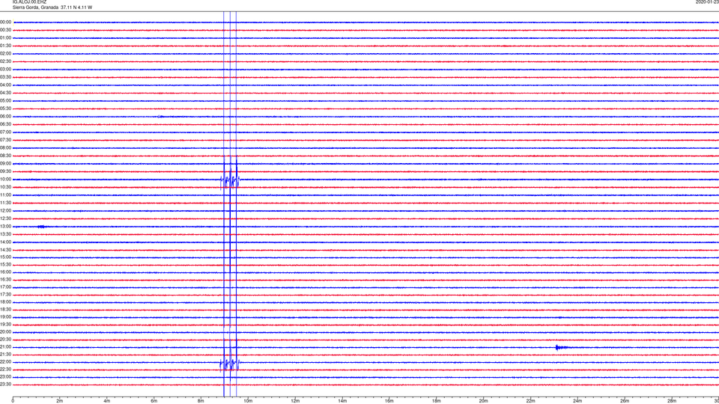Click the 19:00 time label
This screenshot has height=404, width=719.
pos(5,317)
